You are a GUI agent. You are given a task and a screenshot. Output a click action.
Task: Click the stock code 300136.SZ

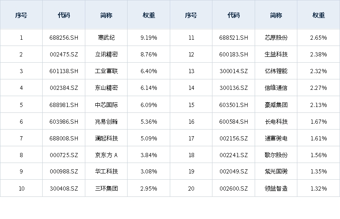click(233, 88)
